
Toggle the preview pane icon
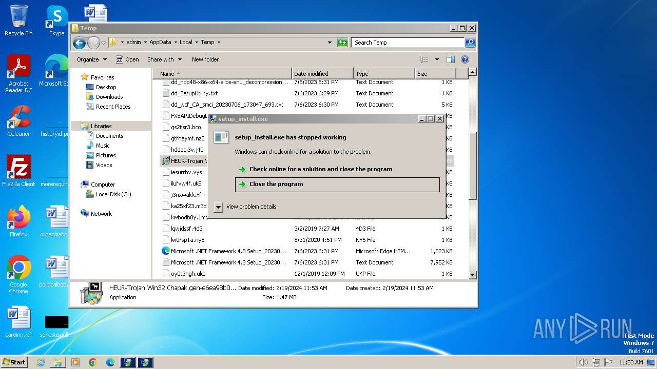450,59
